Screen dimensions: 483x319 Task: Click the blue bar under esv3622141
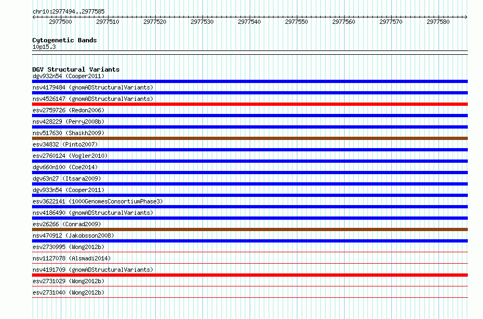(x=250, y=207)
